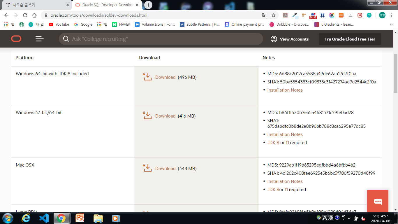Click the address bar URL

point(99,15)
